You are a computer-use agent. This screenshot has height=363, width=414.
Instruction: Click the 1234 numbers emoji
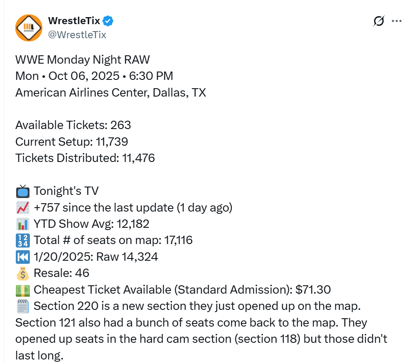[22, 241]
